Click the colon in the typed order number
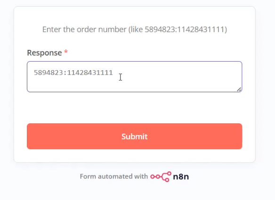This screenshot has width=275, height=200. tap(65, 73)
